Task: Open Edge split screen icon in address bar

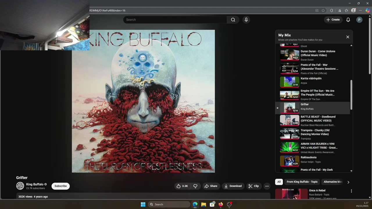Action: [317, 10]
